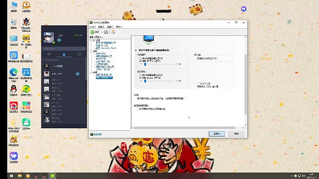
Task: Switch to the contacts tab in the chat window
Action: tap(64, 54)
